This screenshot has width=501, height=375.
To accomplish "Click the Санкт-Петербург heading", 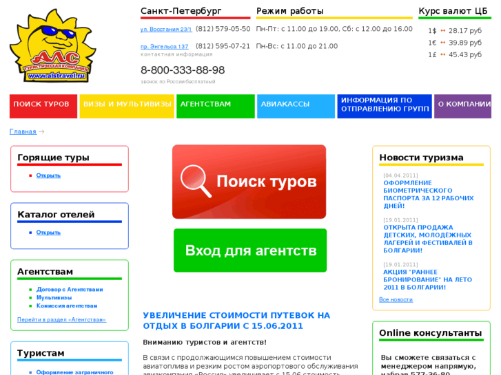I will (x=181, y=11).
